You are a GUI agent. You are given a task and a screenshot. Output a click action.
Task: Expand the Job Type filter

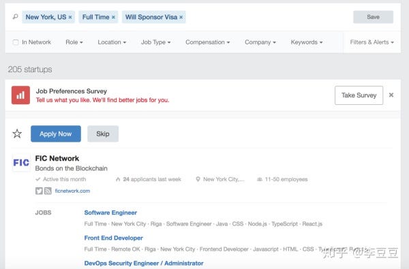(155, 42)
